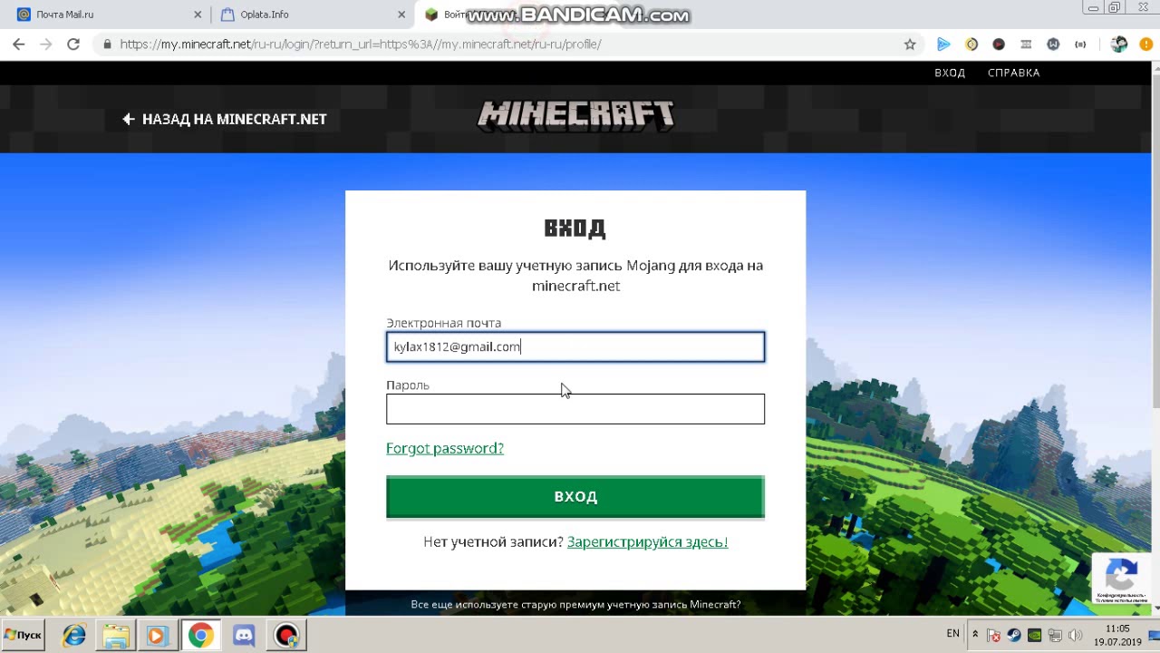Click old premium Minecraft account text
The width and height of the screenshot is (1160, 653).
click(575, 604)
